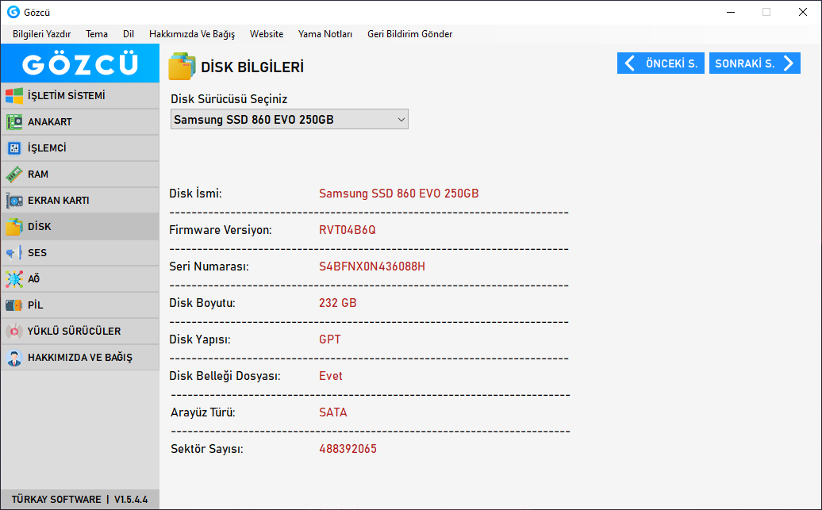Click the firmware version RVT04B6Q

(347, 230)
